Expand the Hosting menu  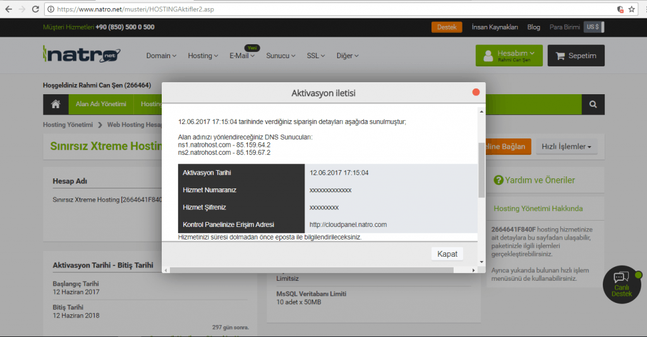click(x=203, y=56)
